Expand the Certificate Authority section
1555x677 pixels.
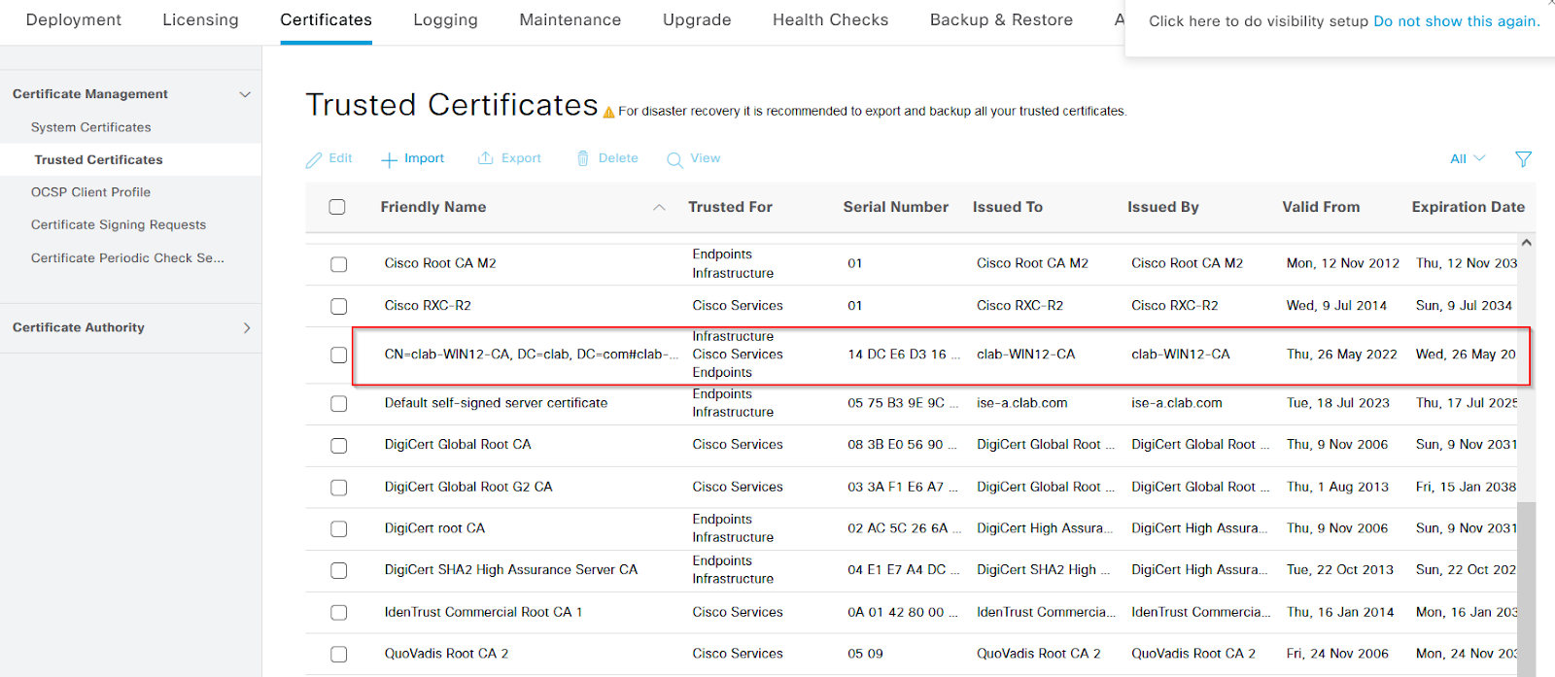tap(247, 328)
